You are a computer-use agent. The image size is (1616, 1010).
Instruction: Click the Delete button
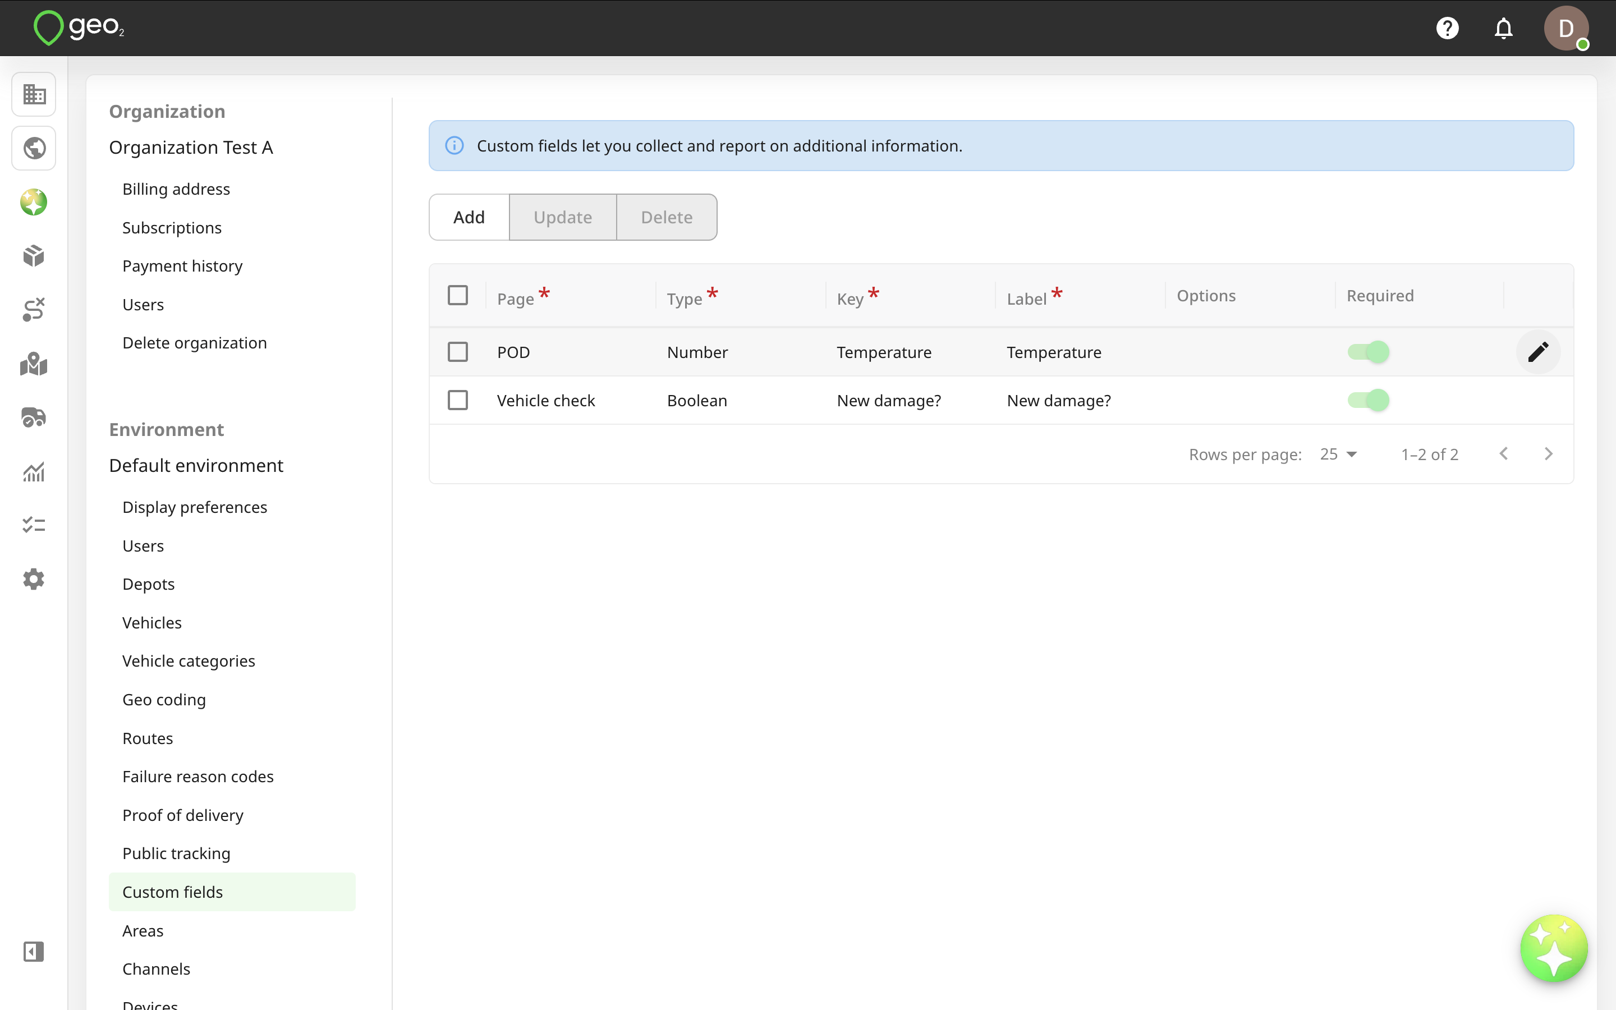667,217
